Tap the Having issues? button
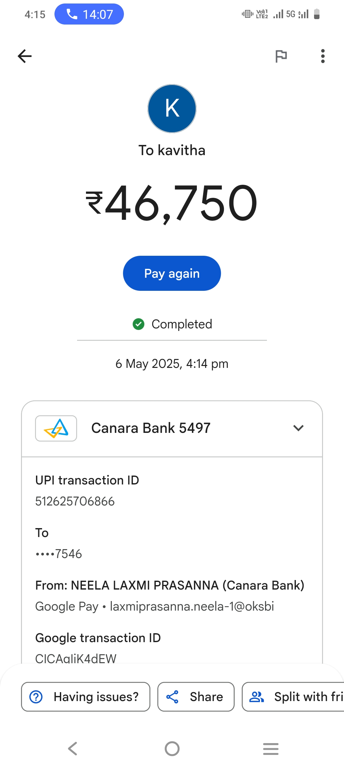 [86, 697]
